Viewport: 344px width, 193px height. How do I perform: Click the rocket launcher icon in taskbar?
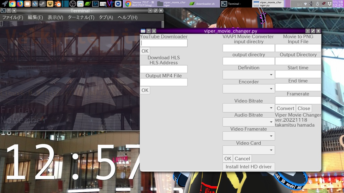(x=4, y=4)
